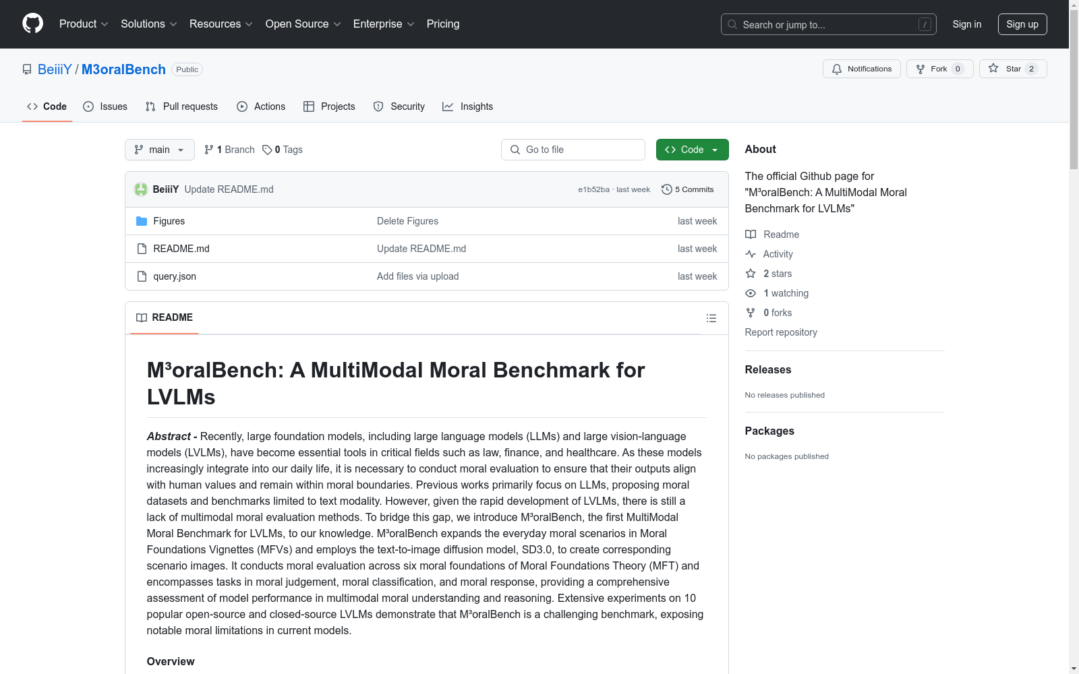Click the Figures folder icon
This screenshot has height=674, width=1079.
[142, 221]
